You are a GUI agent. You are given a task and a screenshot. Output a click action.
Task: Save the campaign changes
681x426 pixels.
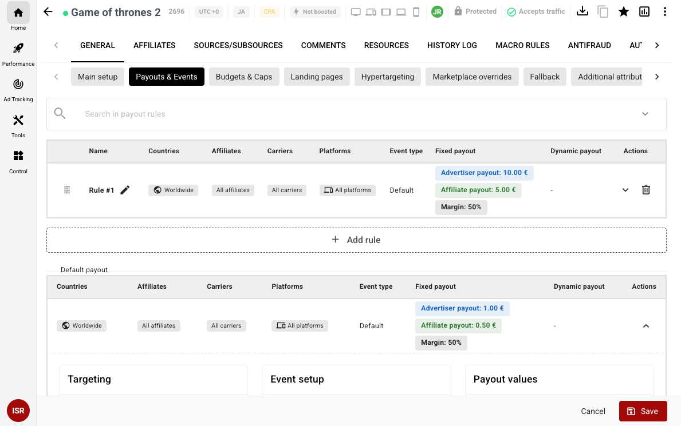click(643, 411)
